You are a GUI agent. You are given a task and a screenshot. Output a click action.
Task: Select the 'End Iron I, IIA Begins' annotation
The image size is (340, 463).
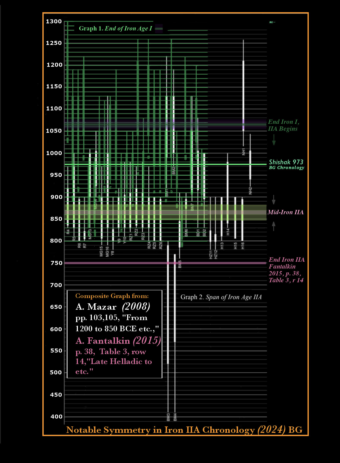(x=284, y=125)
